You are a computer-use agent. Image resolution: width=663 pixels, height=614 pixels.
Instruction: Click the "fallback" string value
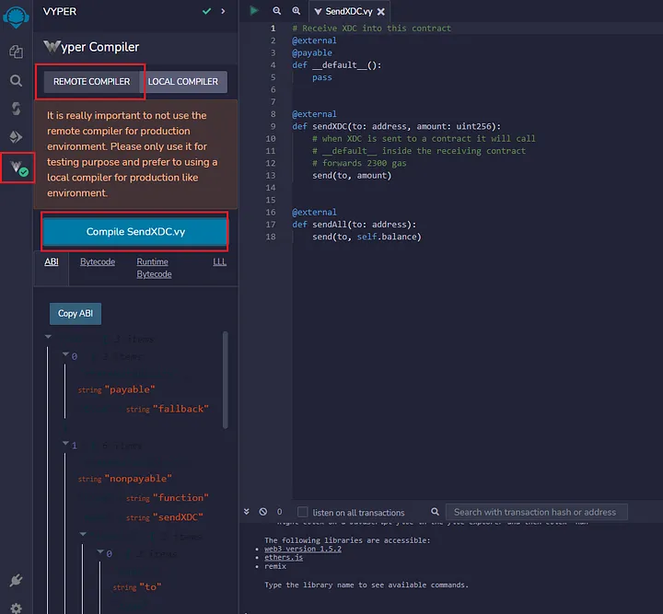pos(180,409)
